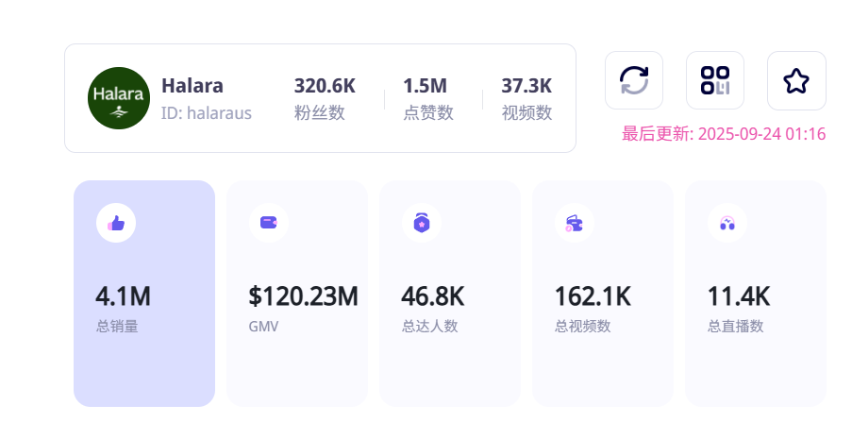852x439 pixels.
Task: Click the 37.3K 视频数 stat
Action: click(x=526, y=98)
